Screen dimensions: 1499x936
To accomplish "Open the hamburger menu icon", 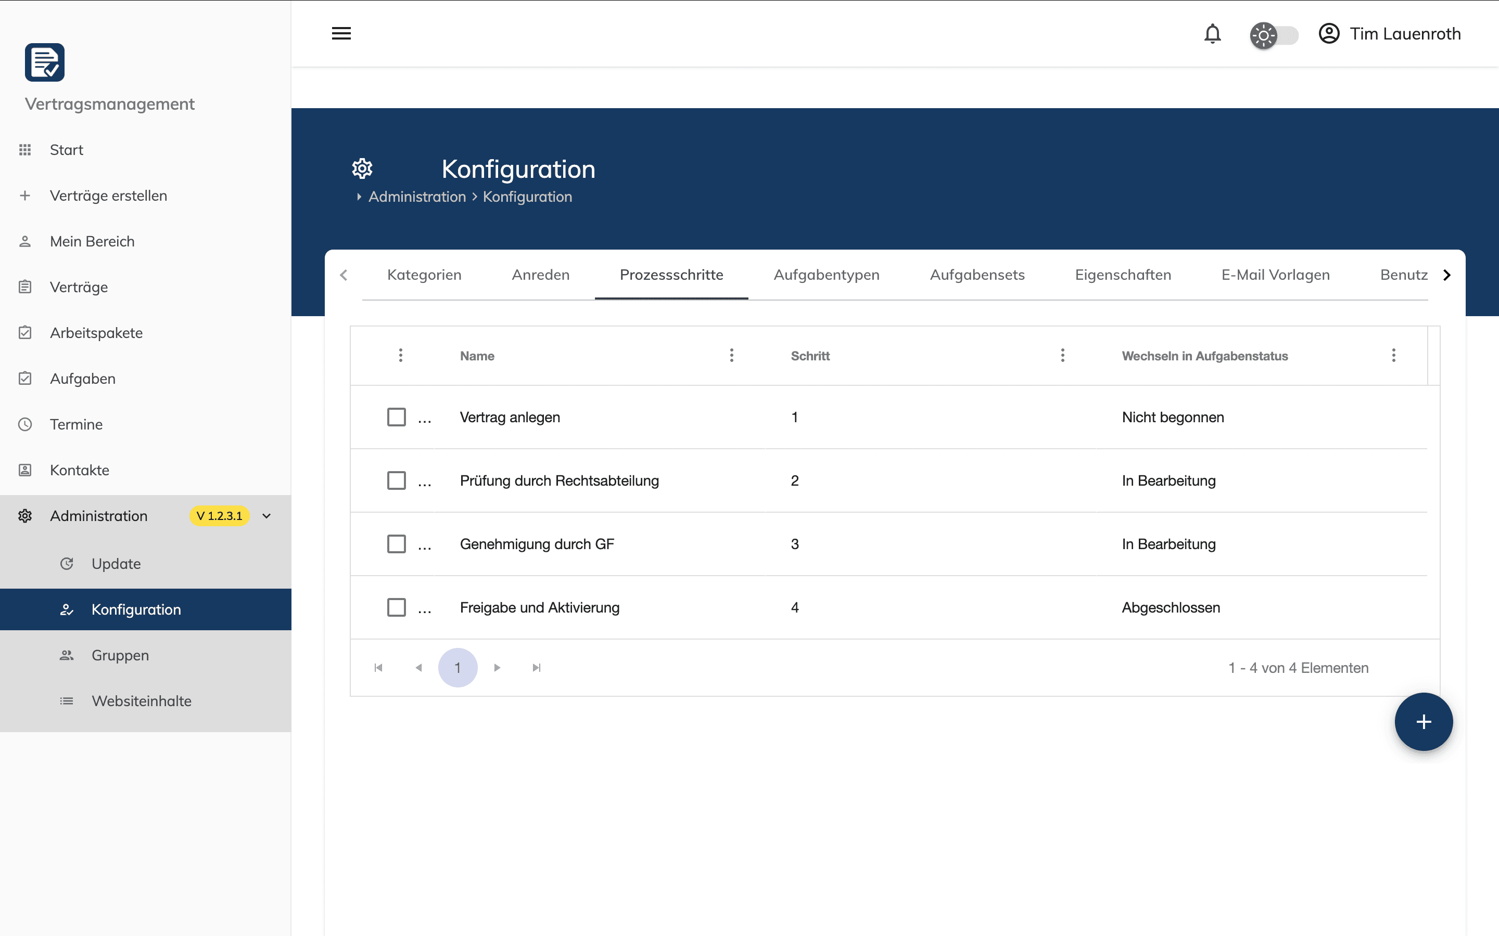I will pyautogui.click(x=341, y=33).
